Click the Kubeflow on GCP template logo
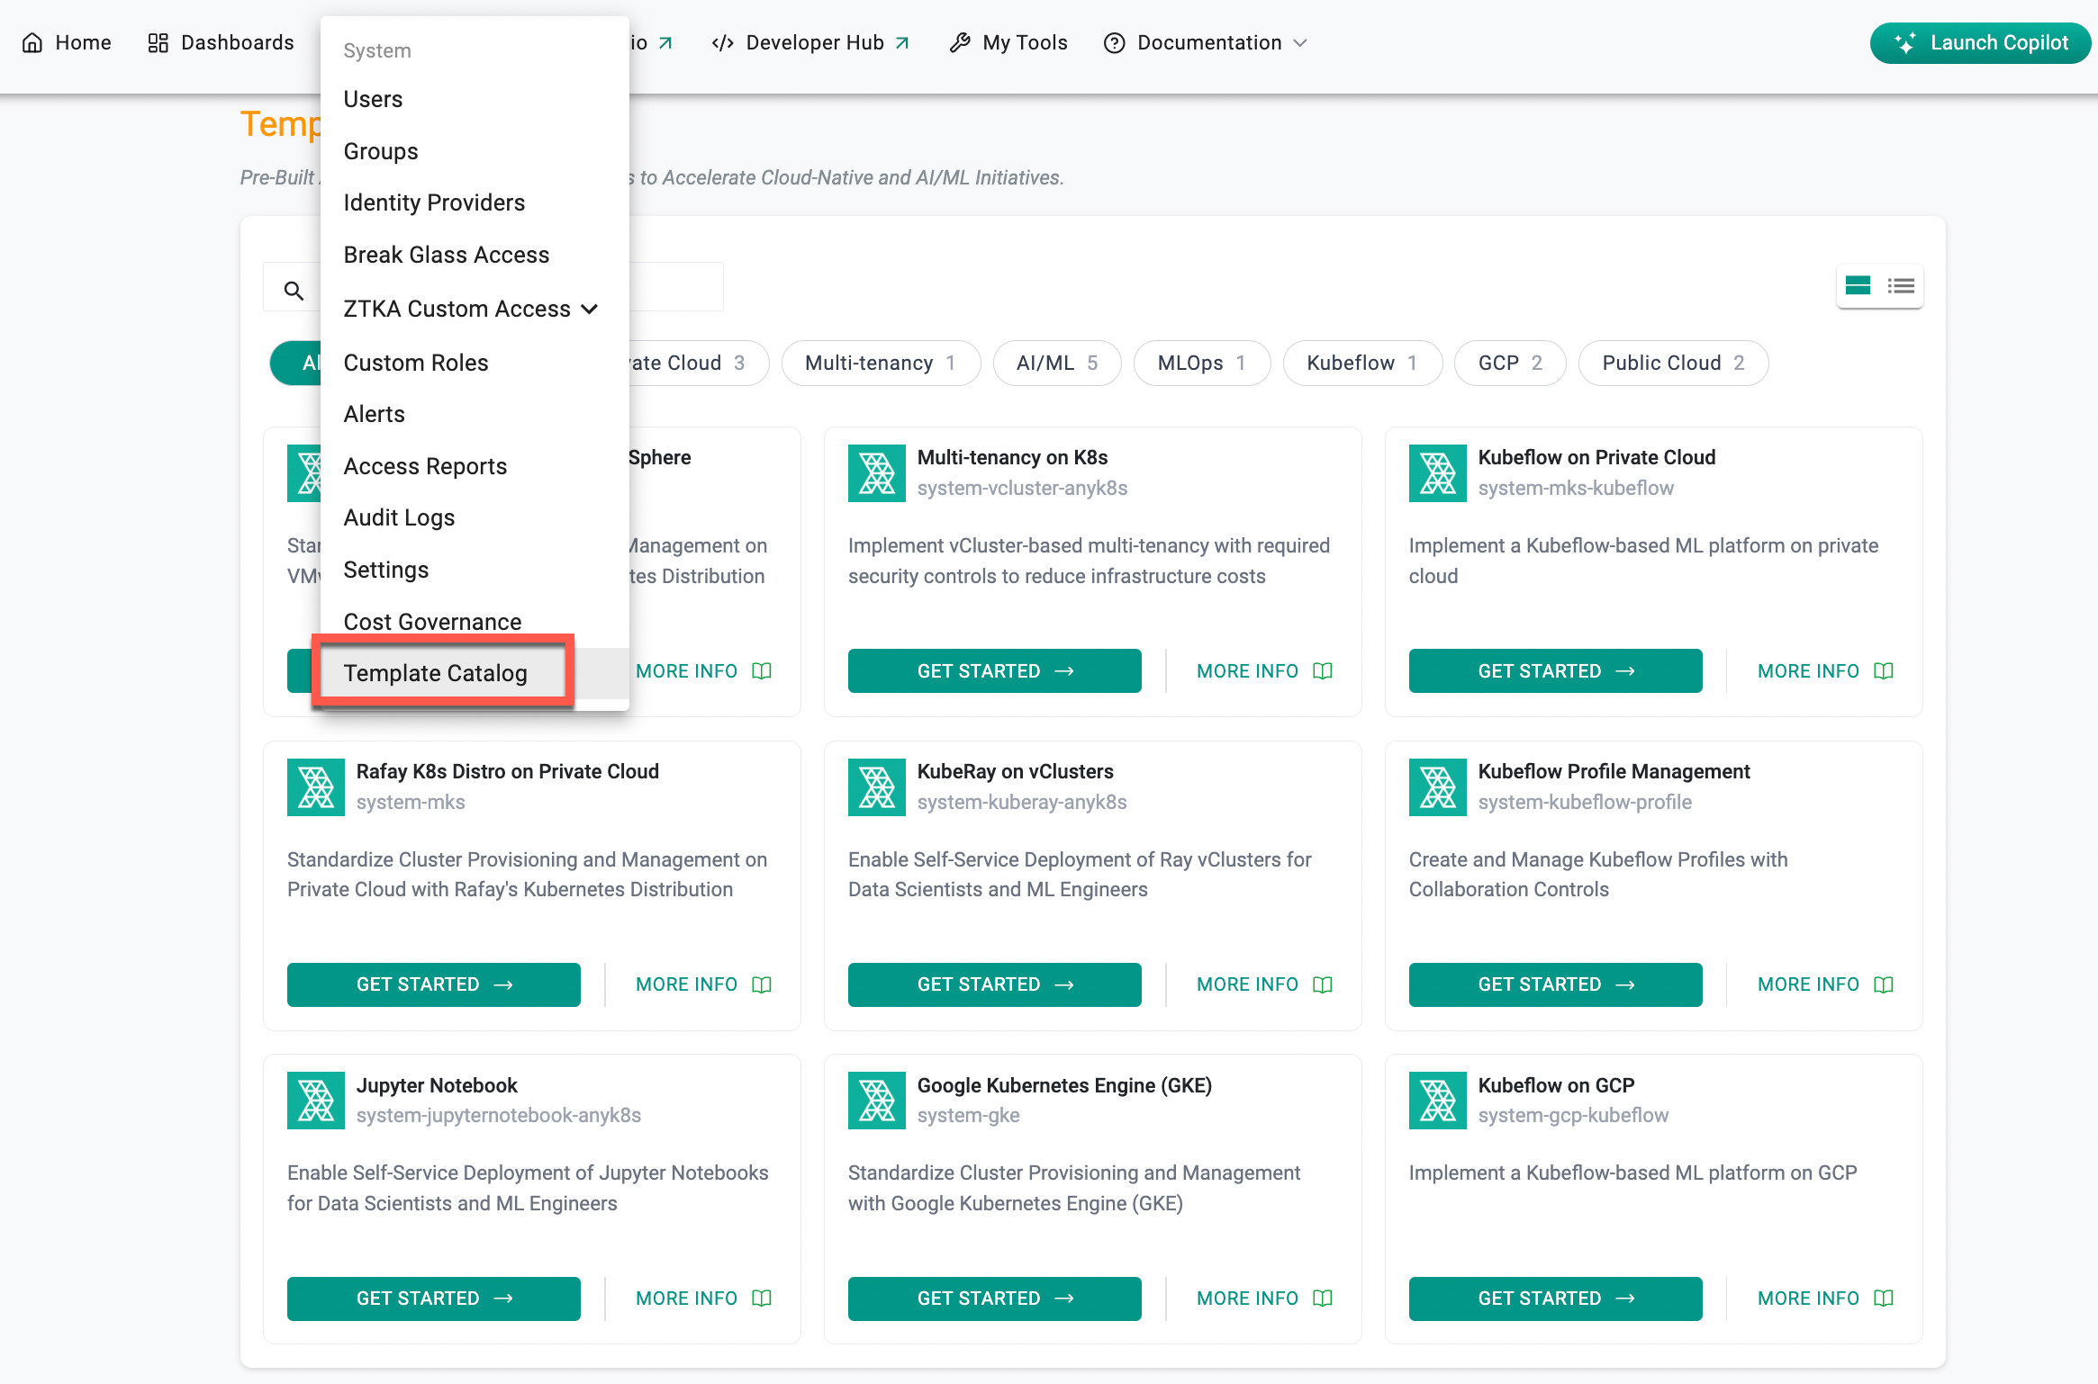The height and width of the screenshot is (1384, 2098). tap(1437, 1101)
